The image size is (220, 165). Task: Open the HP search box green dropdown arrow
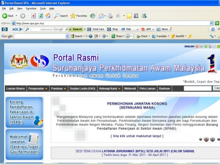(x=70, y=29)
